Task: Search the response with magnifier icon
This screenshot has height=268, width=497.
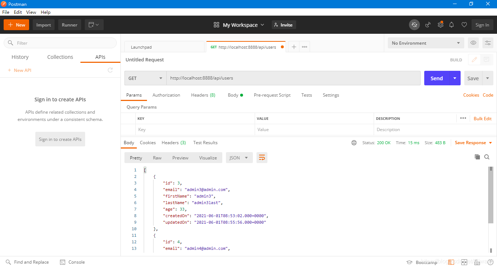Action: click(487, 157)
